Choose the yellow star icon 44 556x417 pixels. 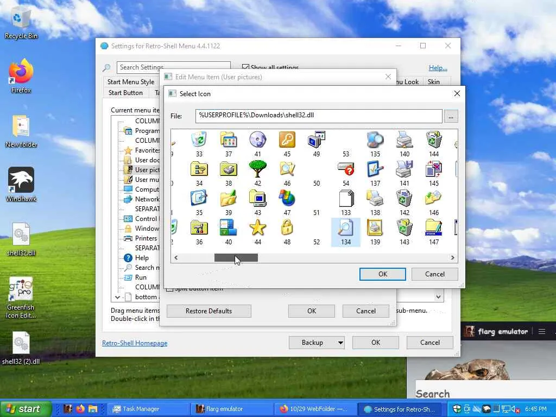click(258, 228)
